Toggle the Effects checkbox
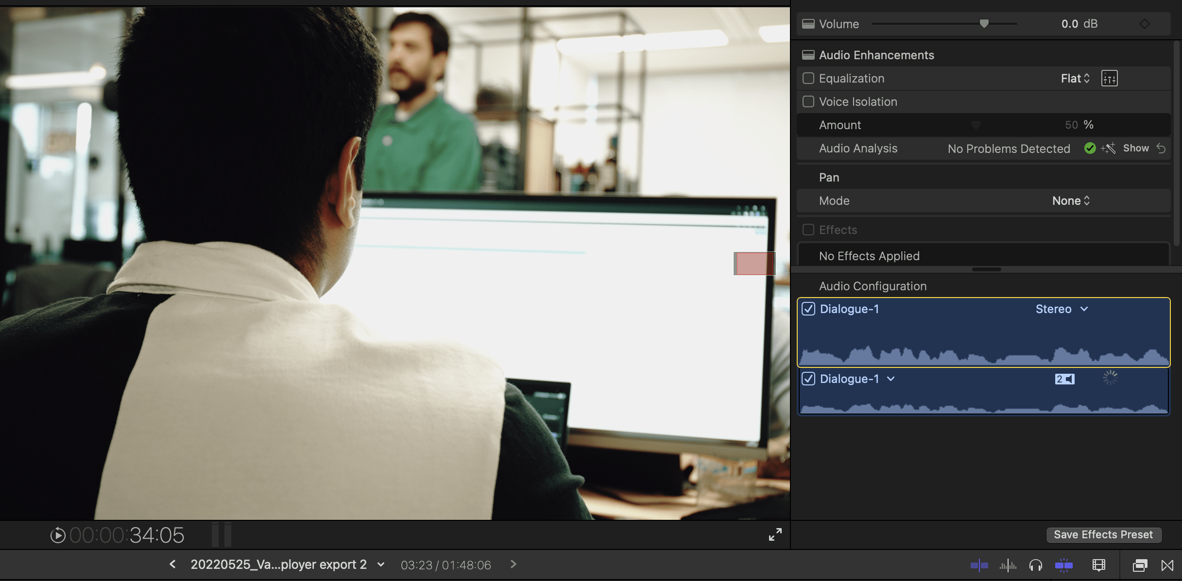Viewport: 1182px width, 581px height. point(808,230)
